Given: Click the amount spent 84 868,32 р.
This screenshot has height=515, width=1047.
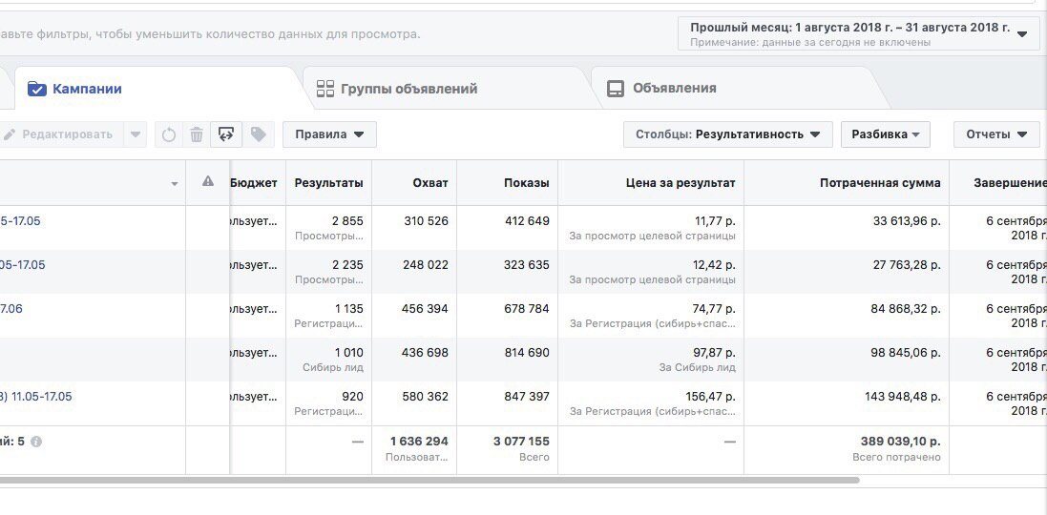Looking at the screenshot, I should click(906, 309).
